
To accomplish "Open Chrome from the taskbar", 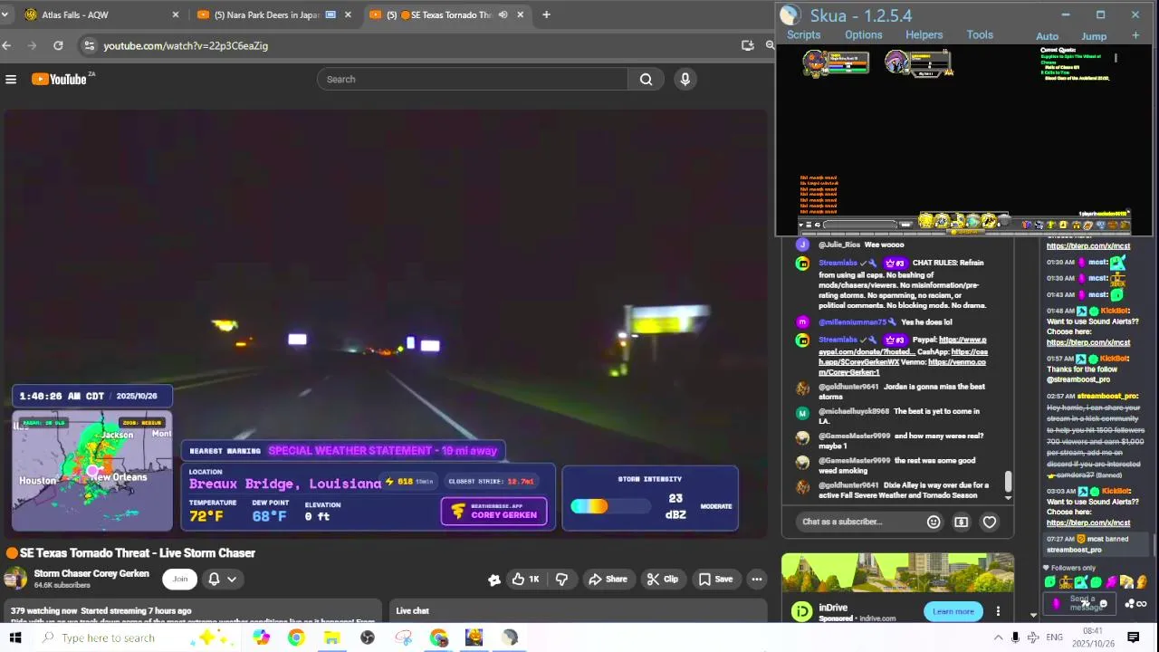I will pyautogui.click(x=296, y=638).
